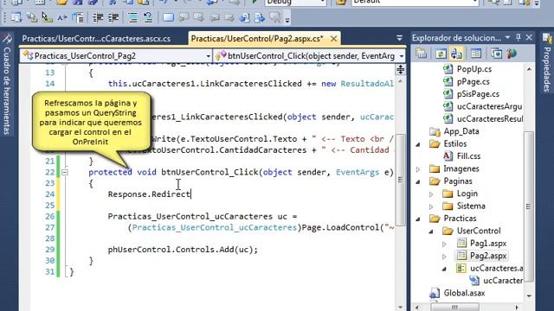The height and width of the screenshot is (311, 554).
Task: Expand the Login folder
Action: point(431,194)
